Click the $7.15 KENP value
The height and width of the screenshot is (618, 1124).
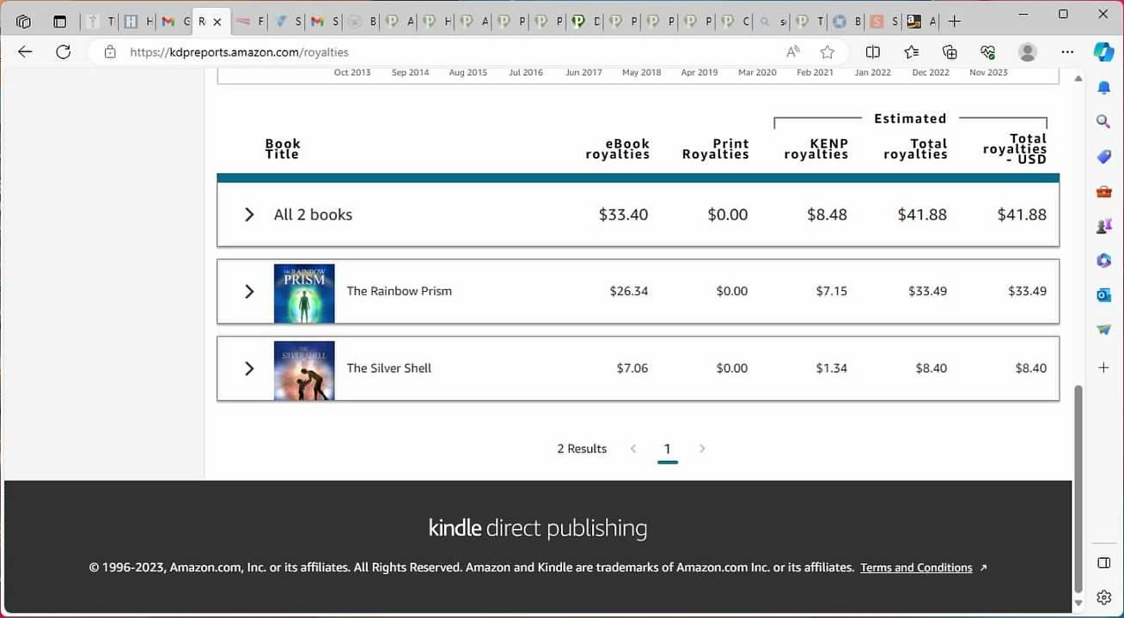point(832,291)
